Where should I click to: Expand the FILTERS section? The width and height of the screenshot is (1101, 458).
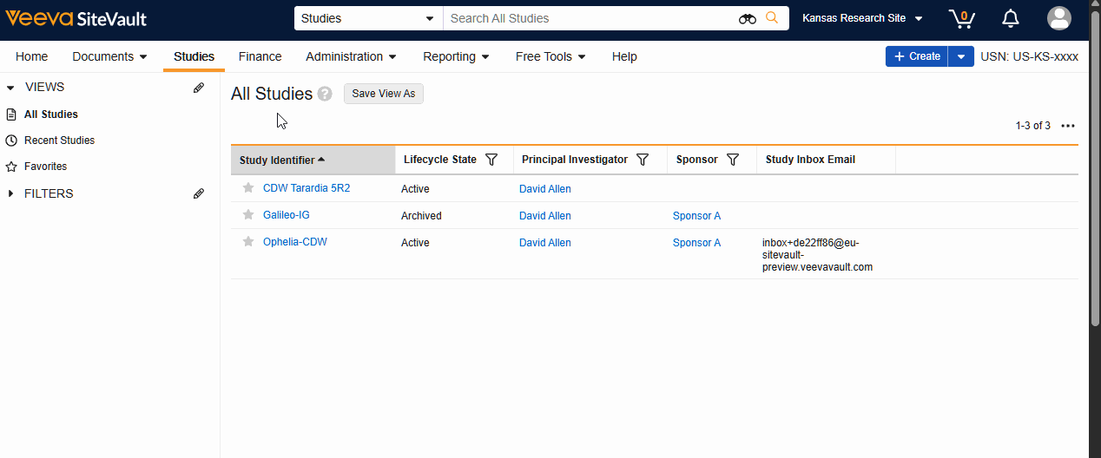pyautogui.click(x=11, y=193)
